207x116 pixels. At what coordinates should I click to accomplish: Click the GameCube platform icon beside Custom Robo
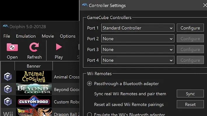pyautogui.click(x=8, y=101)
